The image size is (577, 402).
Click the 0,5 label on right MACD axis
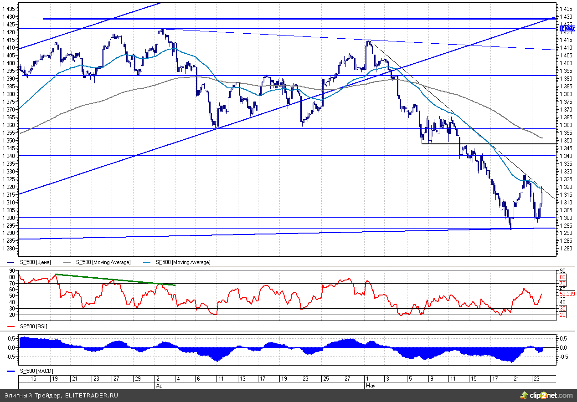[563, 338]
